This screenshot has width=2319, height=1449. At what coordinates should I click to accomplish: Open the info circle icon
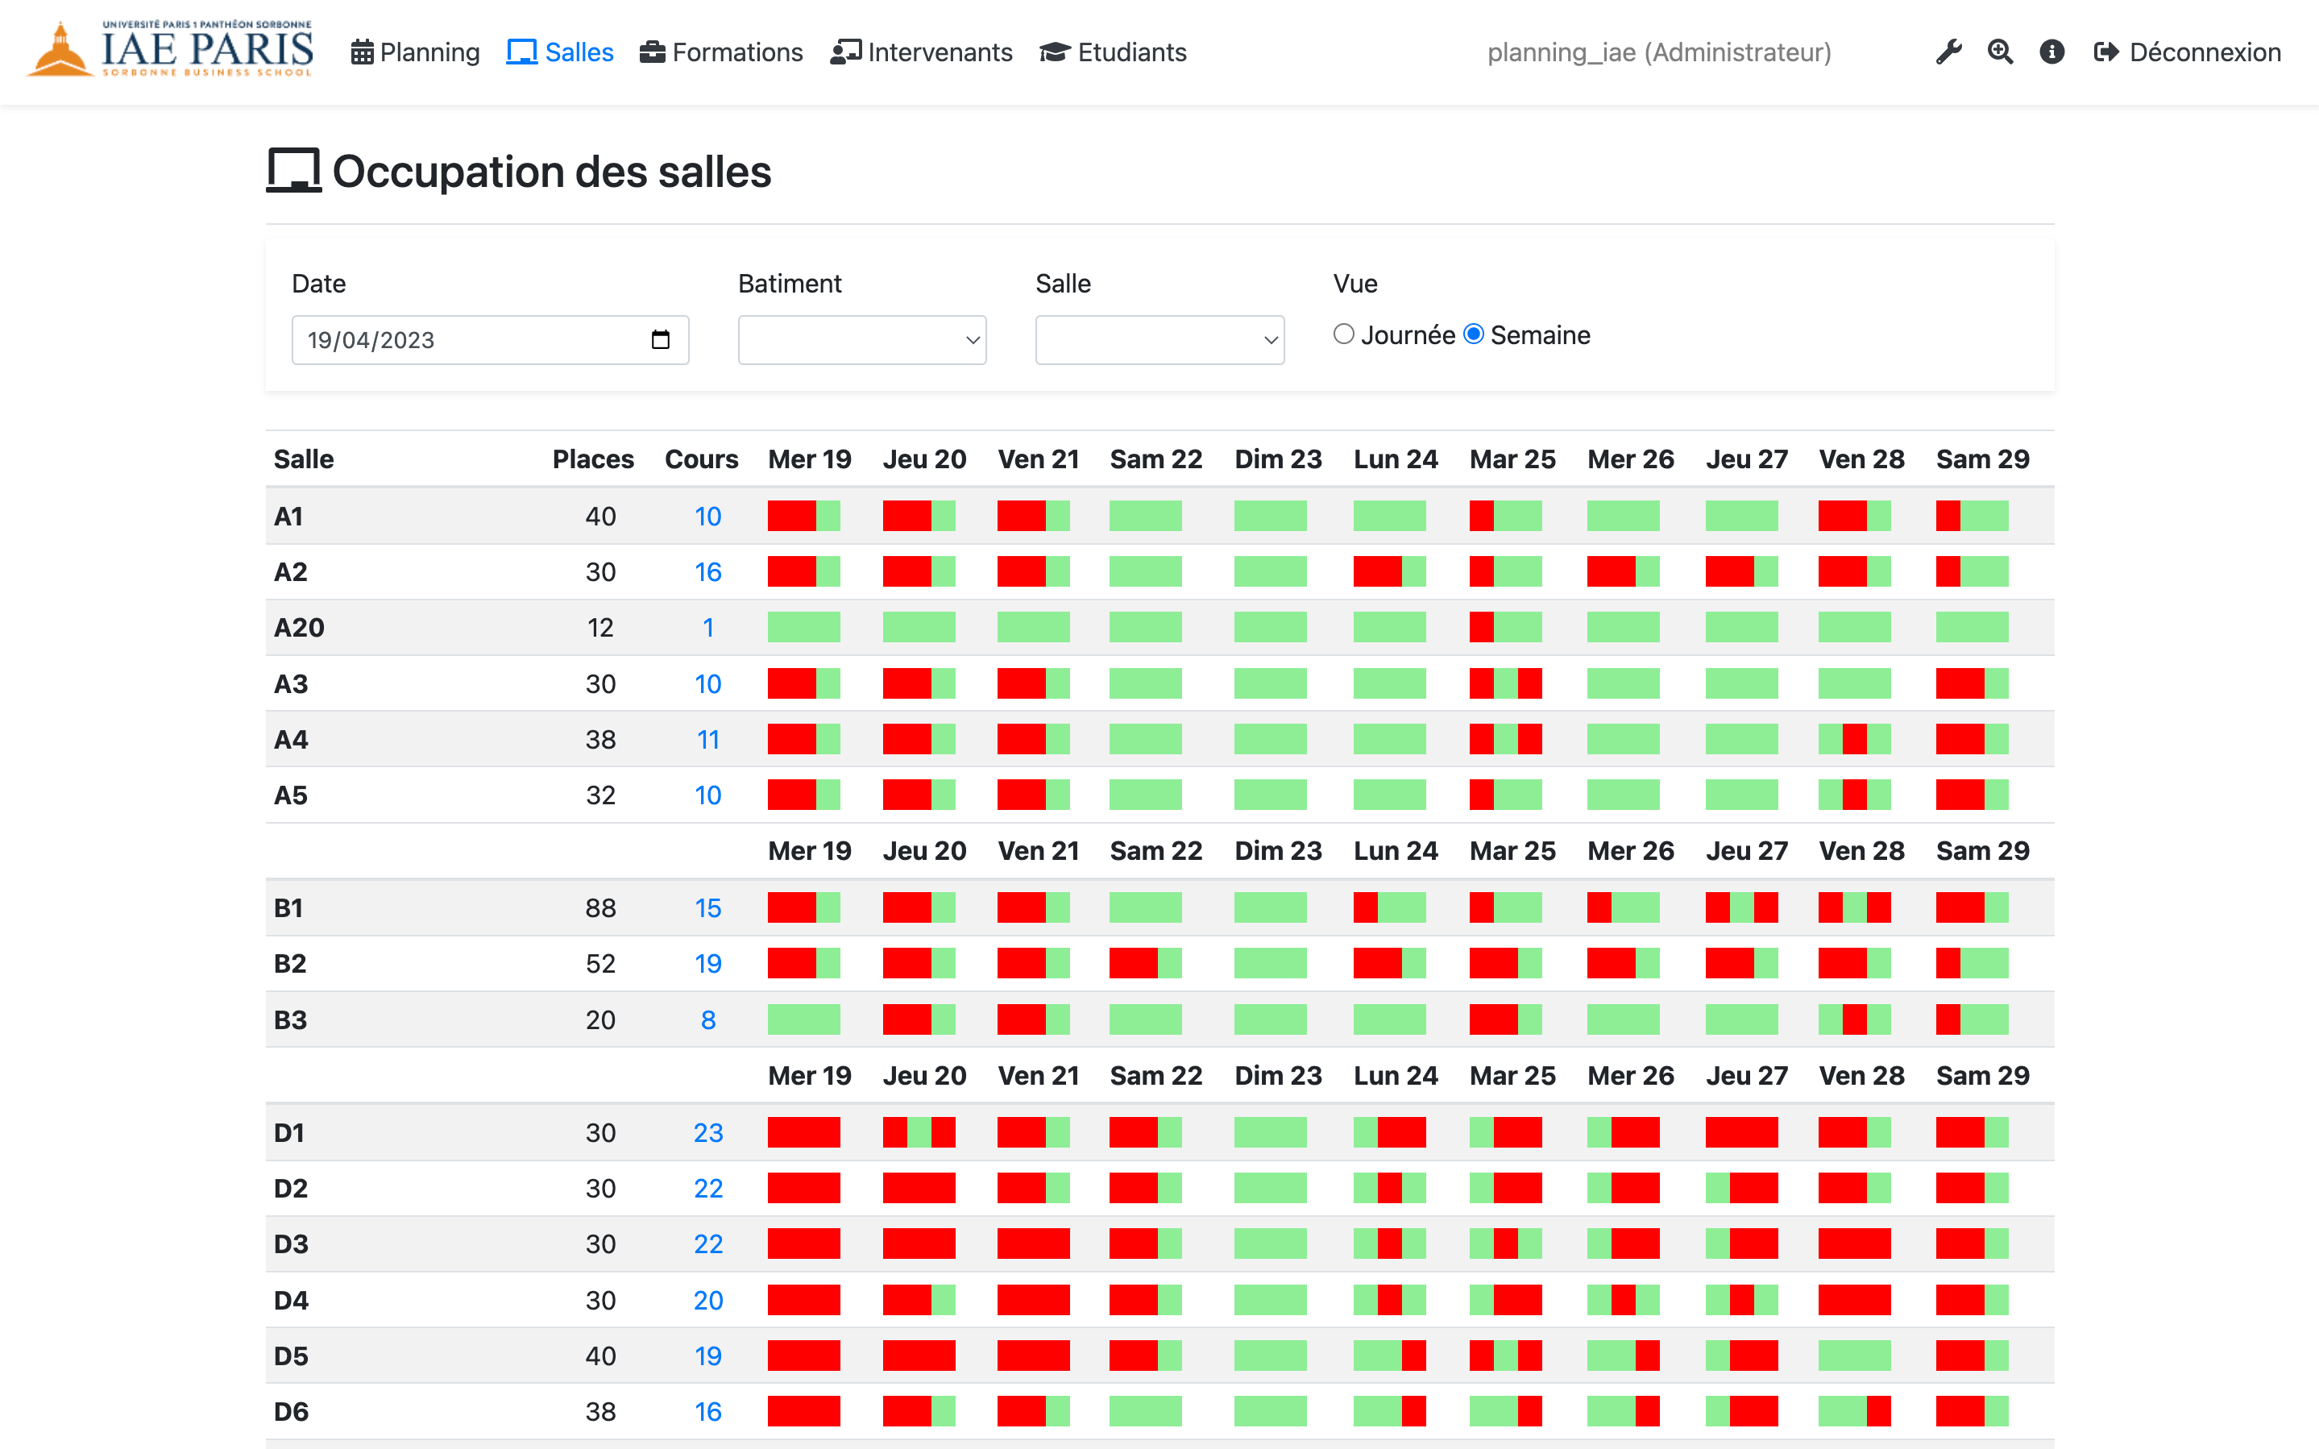[x=2051, y=52]
